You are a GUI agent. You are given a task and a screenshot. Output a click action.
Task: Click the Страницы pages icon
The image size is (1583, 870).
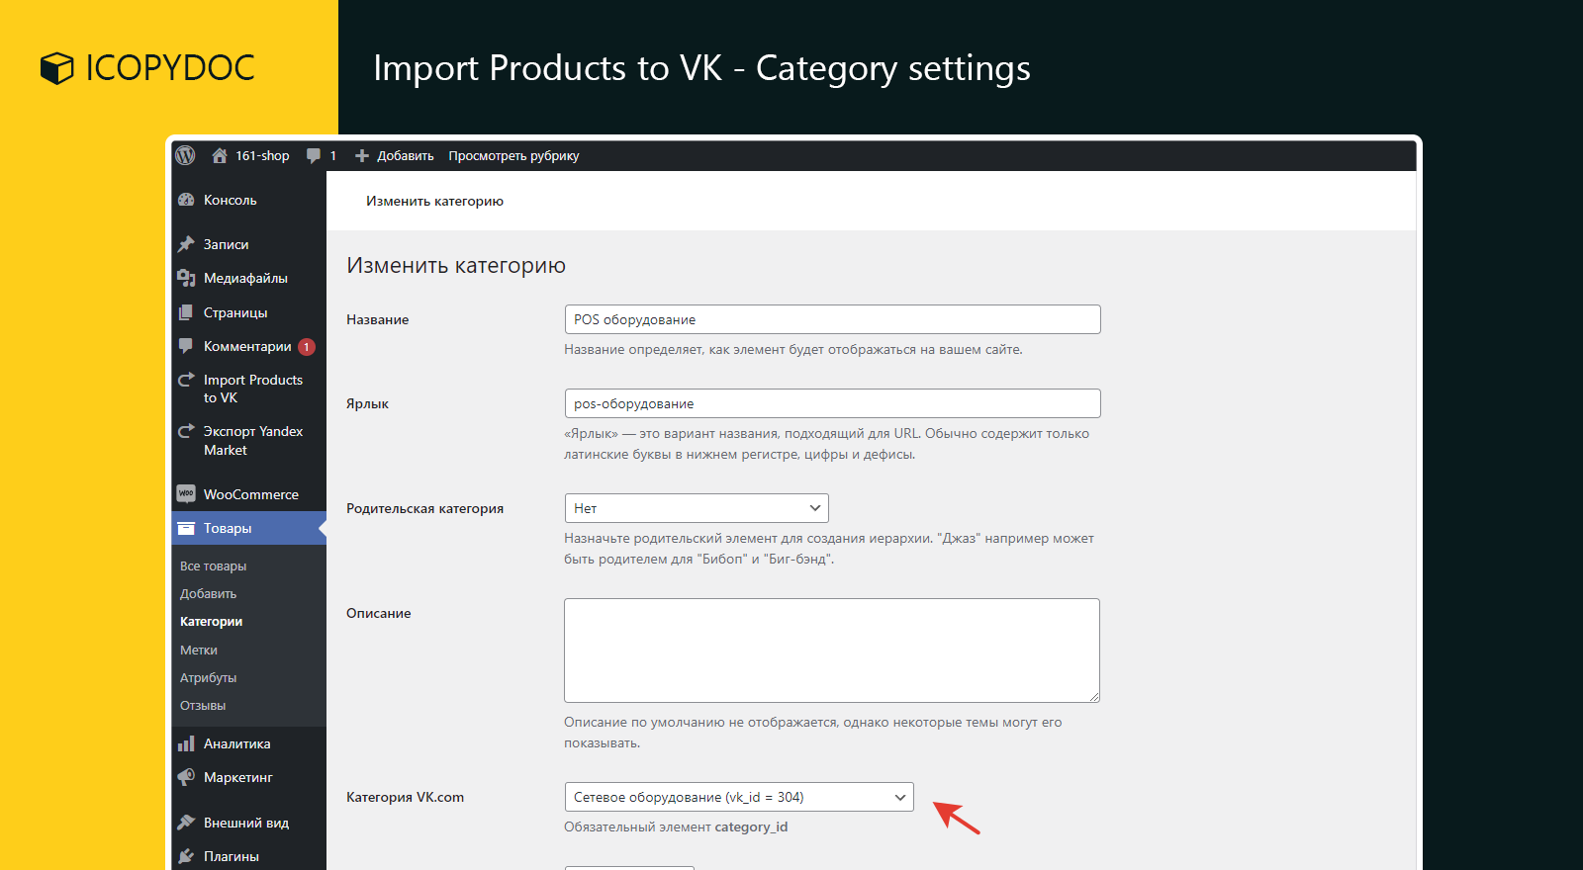pyautogui.click(x=186, y=312)
